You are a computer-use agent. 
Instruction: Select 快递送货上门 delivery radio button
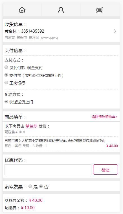(x=6, y=102)
